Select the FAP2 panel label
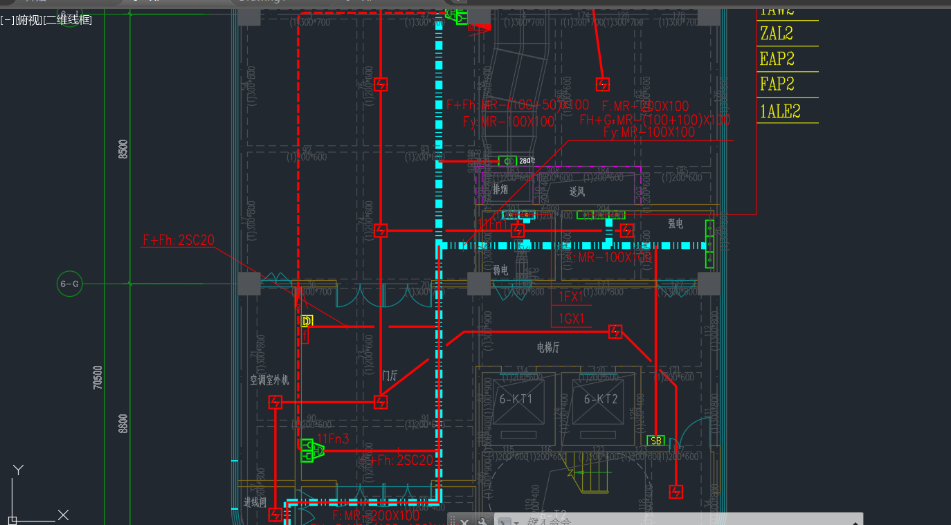Viewport: 951px width, 525px height. (x=777, y=84)
